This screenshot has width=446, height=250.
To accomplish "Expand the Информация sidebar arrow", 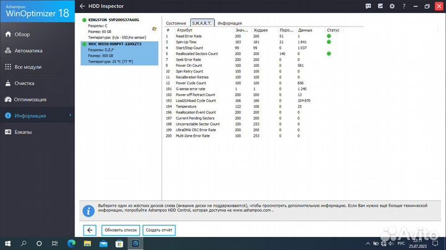I will tap(70, 115).
